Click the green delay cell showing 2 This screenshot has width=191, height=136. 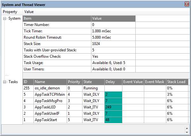113,94
